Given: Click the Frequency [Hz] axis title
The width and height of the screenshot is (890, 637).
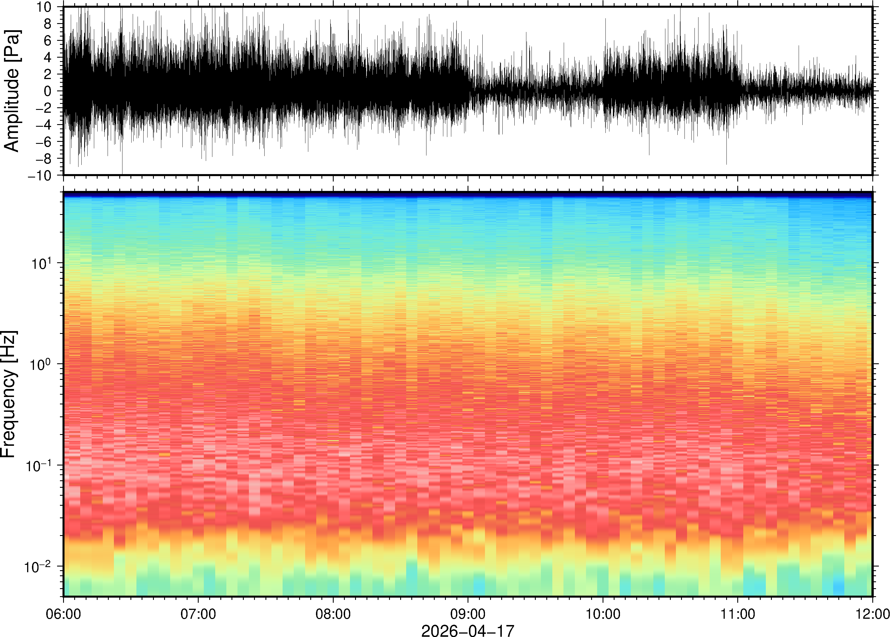Looking at the screenshot, I should 9,394.
